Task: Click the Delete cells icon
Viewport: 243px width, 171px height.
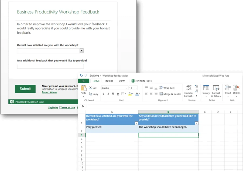Action: click(x=236, y=88)
